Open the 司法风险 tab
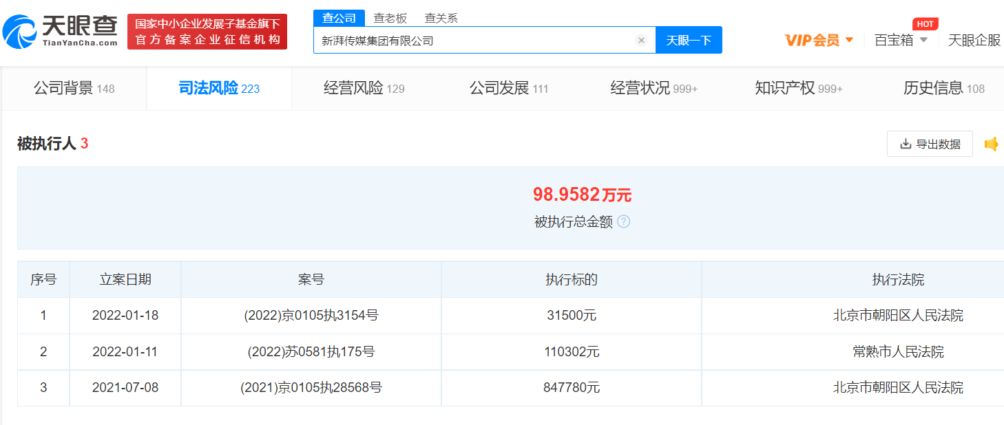This screenshot has height=425, width=1004. 219,89
